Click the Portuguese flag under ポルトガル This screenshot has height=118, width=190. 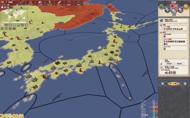[164, 49]
